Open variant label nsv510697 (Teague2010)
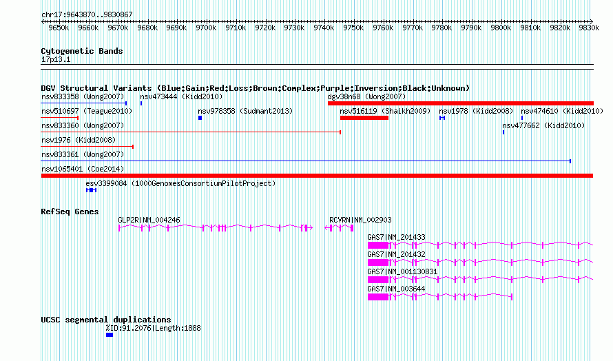The width and height of the screenshot is (613, 361). 87,111
